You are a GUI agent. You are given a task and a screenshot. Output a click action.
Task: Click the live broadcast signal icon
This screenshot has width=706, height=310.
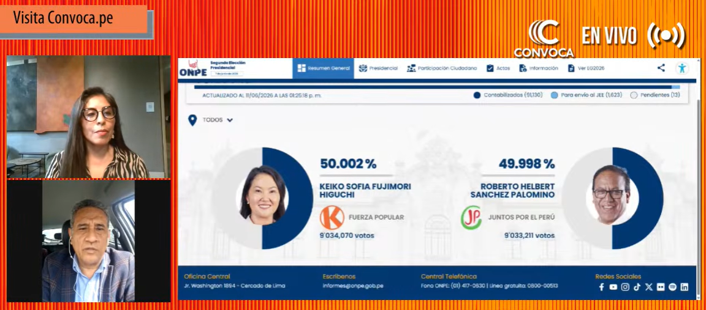pos(666,35)
